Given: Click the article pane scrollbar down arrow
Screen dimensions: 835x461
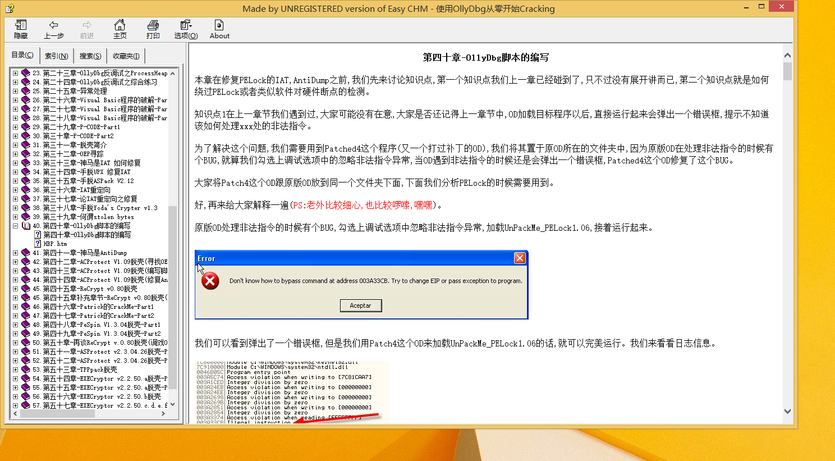Looking at the screenshot, I should click(x=787, y=412).
